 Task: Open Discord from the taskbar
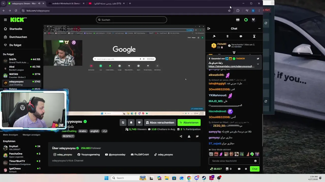point(197,178)
